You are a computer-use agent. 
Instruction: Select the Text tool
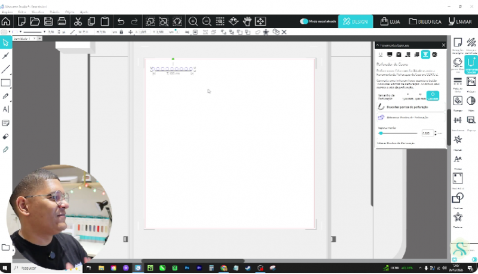[x=5, y=109]
